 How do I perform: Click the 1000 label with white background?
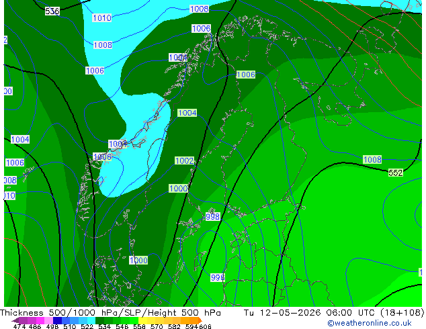tap(138, 261)
